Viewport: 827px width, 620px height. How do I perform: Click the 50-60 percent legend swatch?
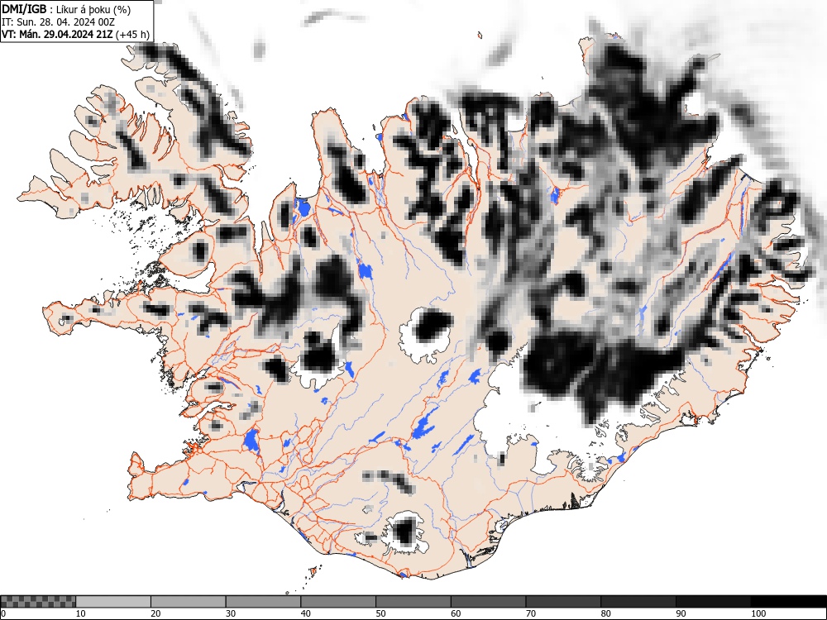coord(413,602)
